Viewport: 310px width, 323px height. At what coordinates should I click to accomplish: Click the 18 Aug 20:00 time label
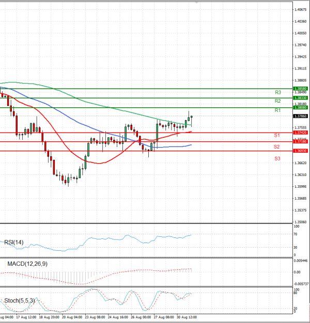coord(49,317)
